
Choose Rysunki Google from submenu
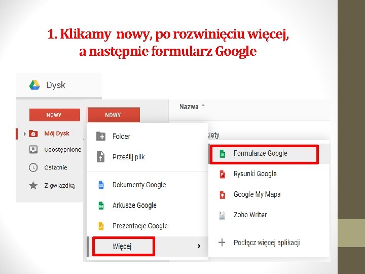click(269, 174)
